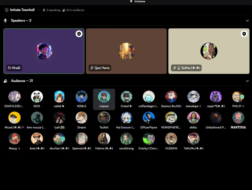Click the Qazi Haris name text
The width and height of the screenshot is (252, 190).
(102, 68)
